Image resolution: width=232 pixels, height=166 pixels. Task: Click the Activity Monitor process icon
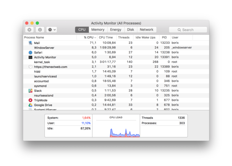pos(31,57)
